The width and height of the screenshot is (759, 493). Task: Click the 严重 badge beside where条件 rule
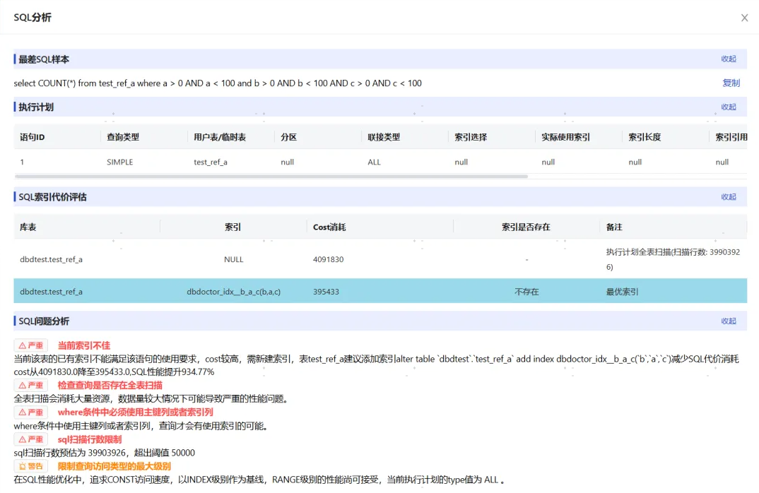(30, 412)
